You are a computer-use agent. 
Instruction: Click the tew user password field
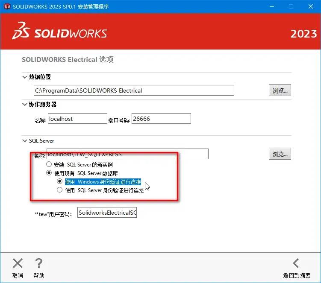107,213
